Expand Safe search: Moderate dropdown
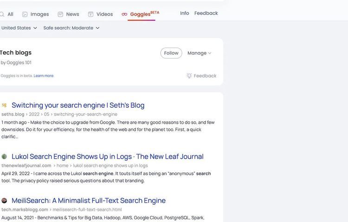 tap(71, 28)
